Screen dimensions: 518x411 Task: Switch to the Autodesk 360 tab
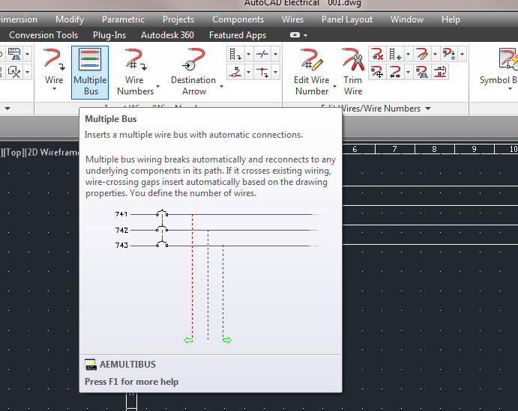click(x=167, y=35)
